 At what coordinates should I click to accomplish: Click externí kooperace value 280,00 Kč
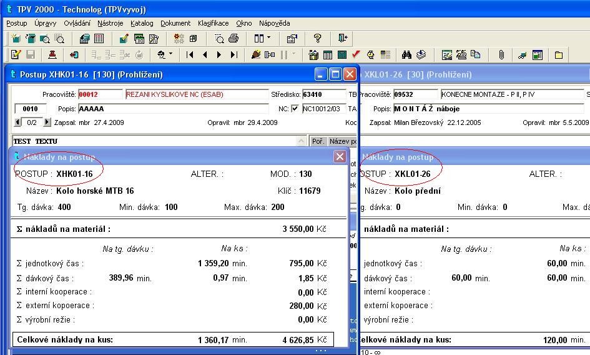coord(308,306)
